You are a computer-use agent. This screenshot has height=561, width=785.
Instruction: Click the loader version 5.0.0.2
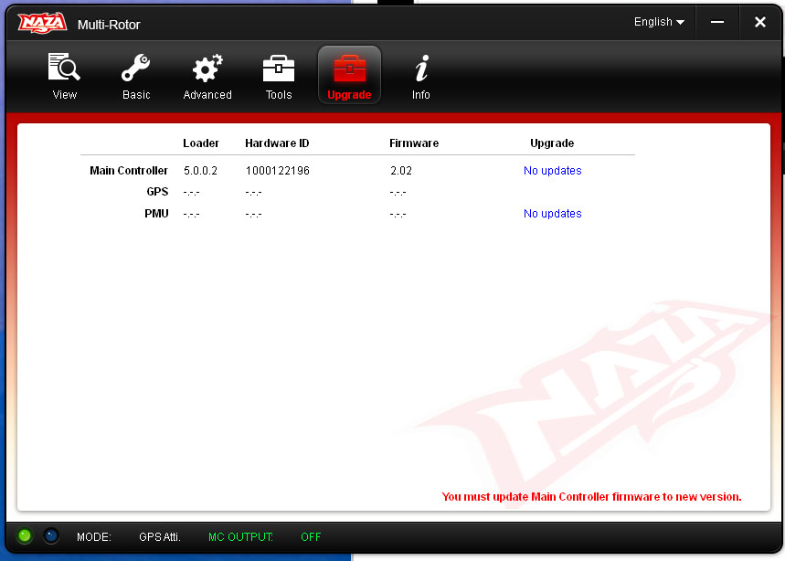tap(200, 171)
